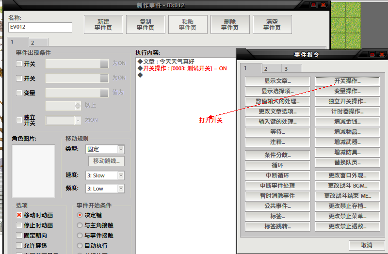Switch to event page tab 2

(38, 42)
